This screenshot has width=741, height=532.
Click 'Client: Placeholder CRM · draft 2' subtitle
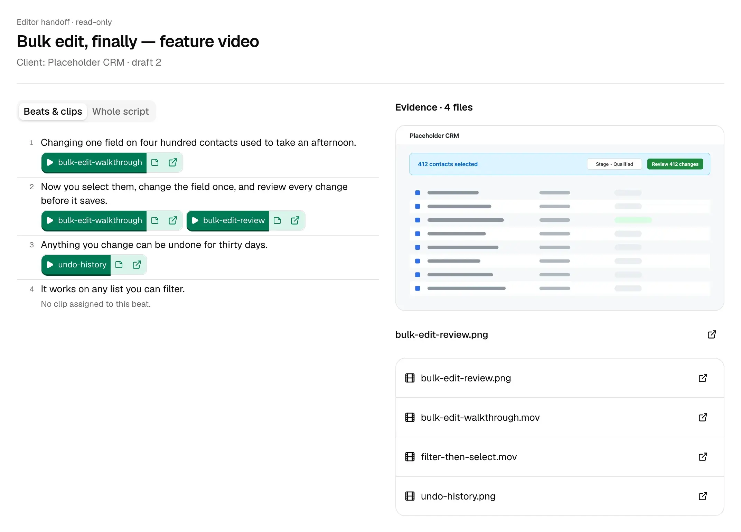(89, 63)
